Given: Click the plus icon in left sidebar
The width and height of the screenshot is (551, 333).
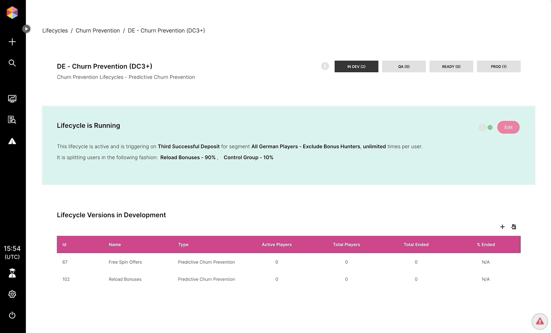Looking at the screenshot, I should pos(12,42).
